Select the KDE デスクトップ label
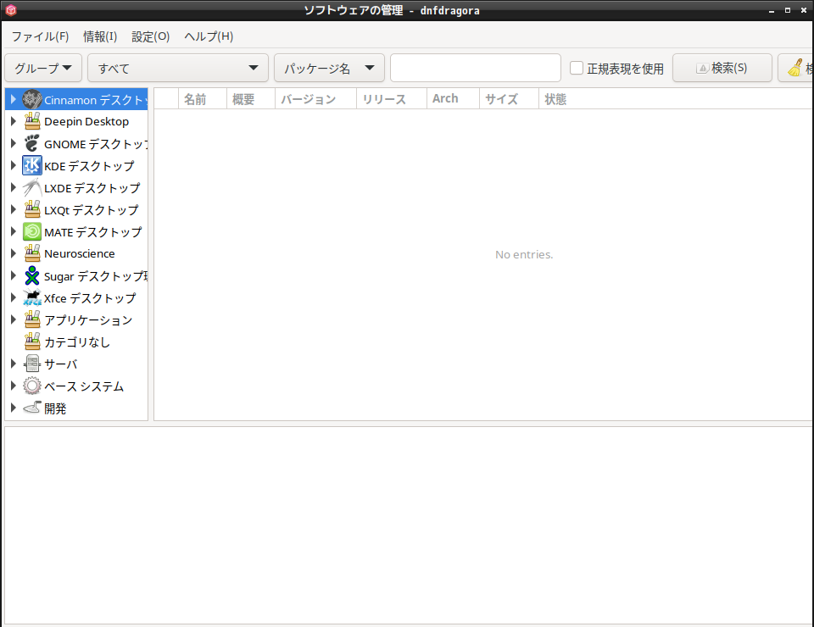Screen dimensions: 814x627 pyautogui.click(x=89, y=166)
